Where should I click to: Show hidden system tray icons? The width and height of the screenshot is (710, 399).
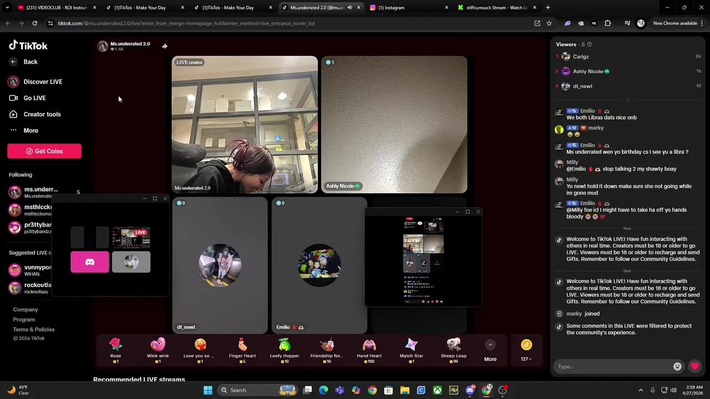point(641,390)
